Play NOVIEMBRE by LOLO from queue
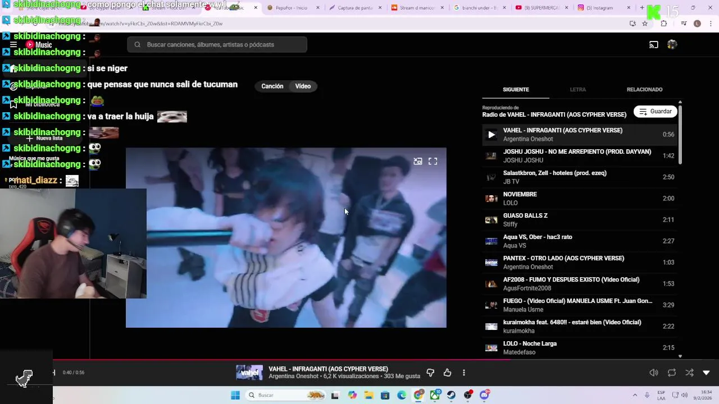The image size is (719, 404). [x=579, y=199]
